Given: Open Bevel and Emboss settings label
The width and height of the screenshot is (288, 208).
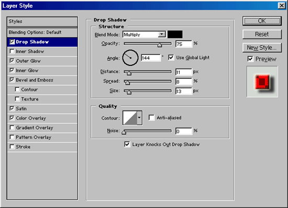Looking at the screenshot, I should click(35, 80).
